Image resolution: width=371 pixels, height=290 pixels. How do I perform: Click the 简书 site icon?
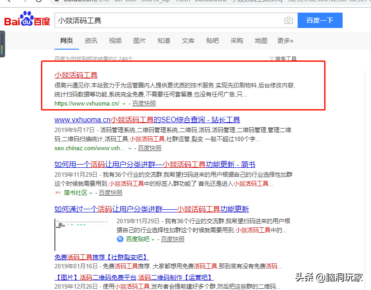point(58,193)
